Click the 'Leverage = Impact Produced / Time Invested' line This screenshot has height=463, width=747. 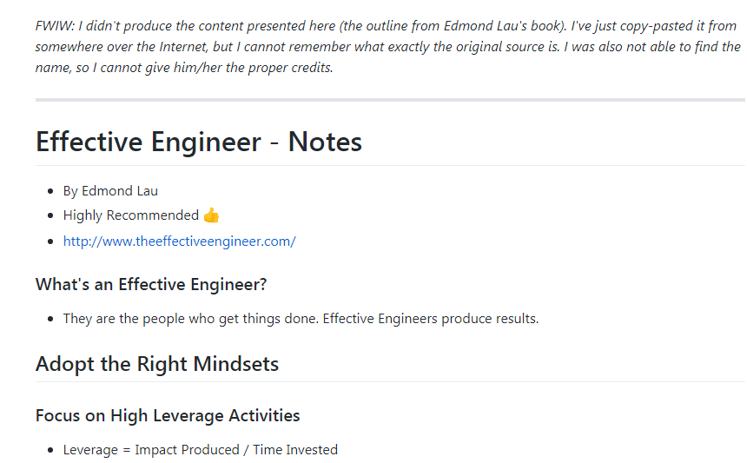(x=201, y=450)
